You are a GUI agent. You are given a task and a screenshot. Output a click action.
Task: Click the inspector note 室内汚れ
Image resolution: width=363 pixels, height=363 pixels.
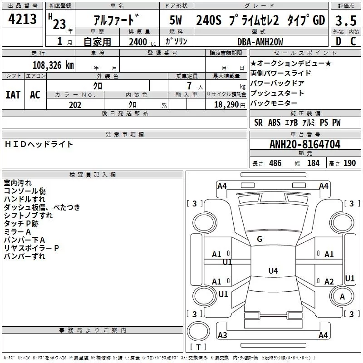[18, 183]
